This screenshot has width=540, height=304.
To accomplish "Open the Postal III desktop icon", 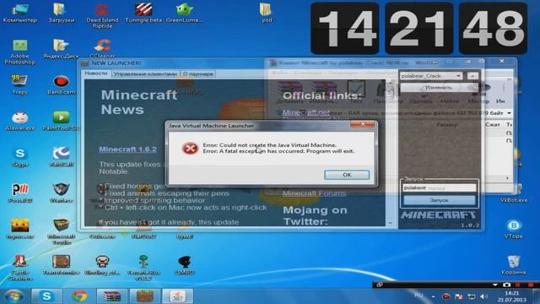I will 20,193.
